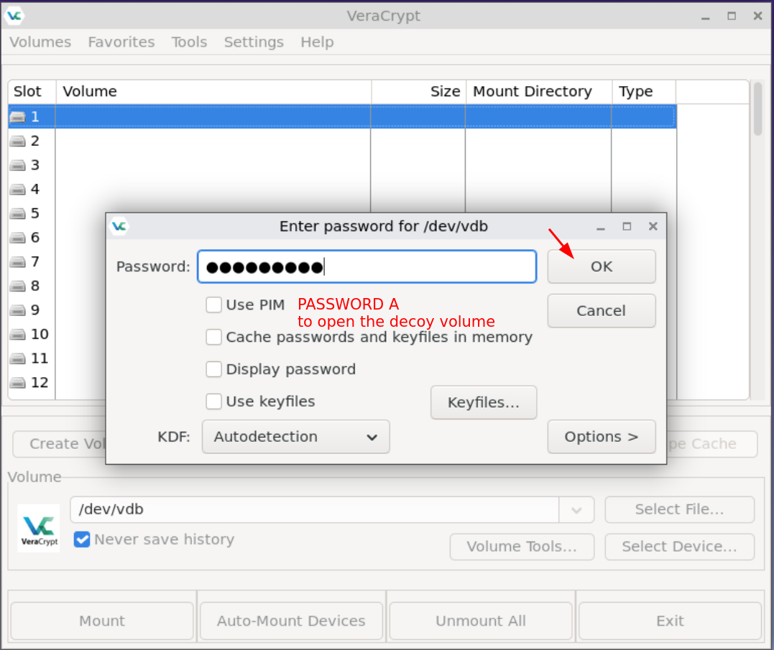The height and width of the screenshot is (650, 774).
Task: Expand the Options > section
Action: [x=602, y=437]
